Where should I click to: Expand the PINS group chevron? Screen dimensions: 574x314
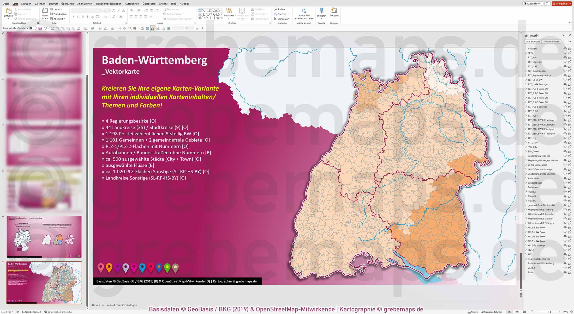pos(526,53)
